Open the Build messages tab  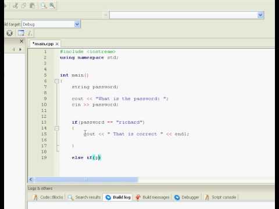click(x=153, y=197)
